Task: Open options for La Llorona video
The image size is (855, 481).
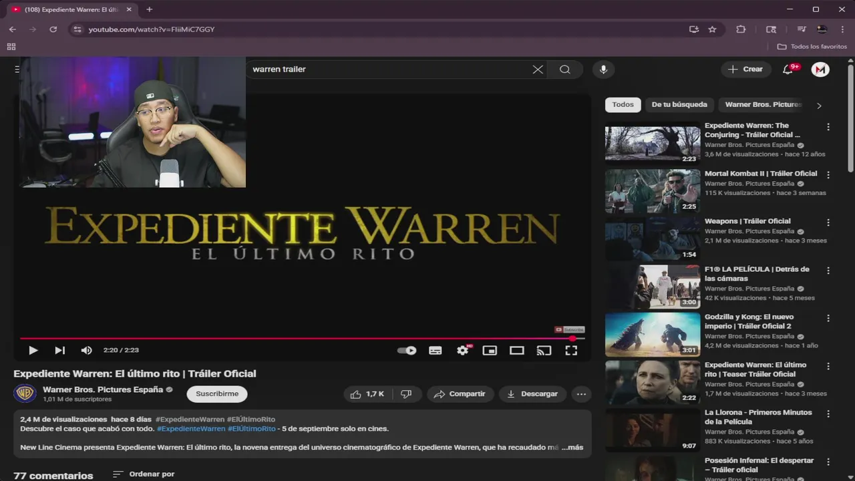Action: coord(828,414)
